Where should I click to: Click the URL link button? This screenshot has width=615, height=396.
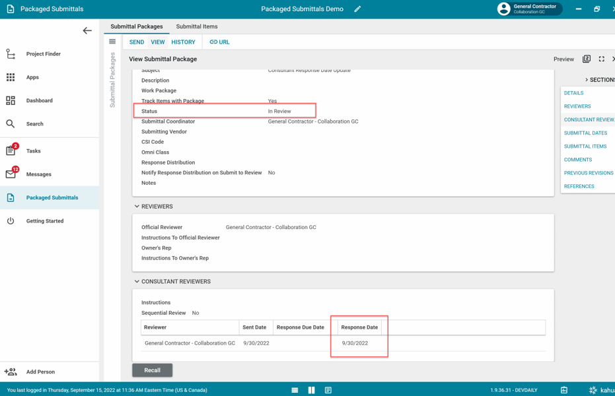tap(219, 42)
